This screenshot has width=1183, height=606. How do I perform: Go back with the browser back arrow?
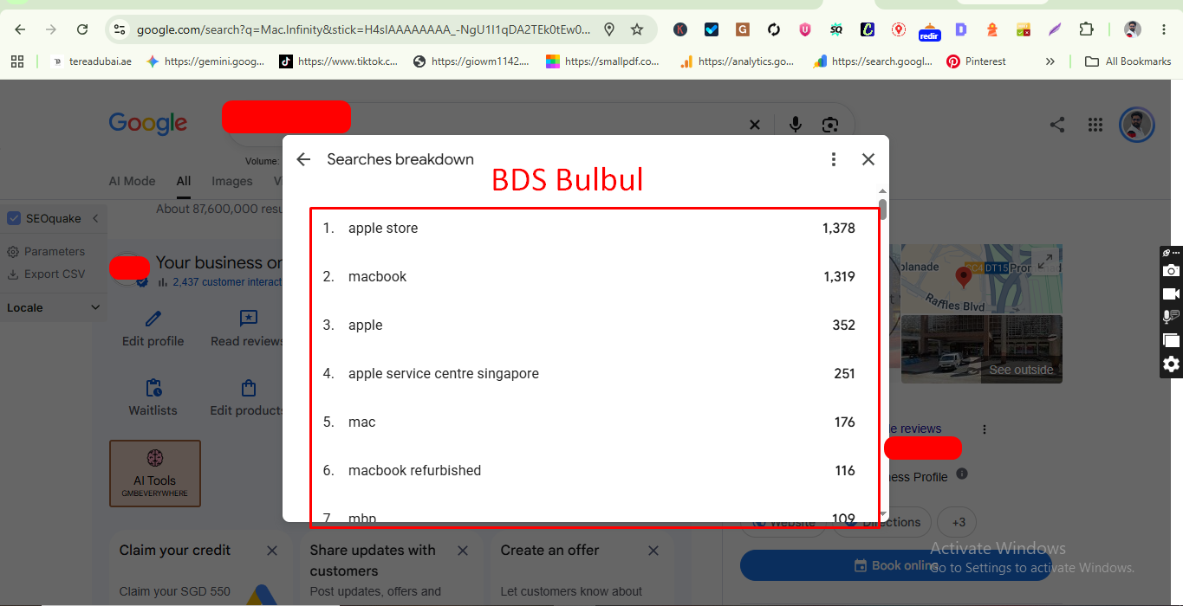pos(20,29)
